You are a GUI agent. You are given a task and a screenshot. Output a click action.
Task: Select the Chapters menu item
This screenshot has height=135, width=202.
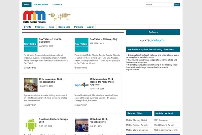click(x=40, y=27)
